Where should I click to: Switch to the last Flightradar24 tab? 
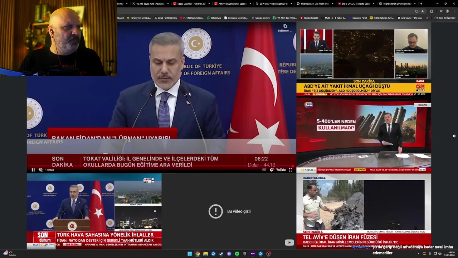point(397,4)
